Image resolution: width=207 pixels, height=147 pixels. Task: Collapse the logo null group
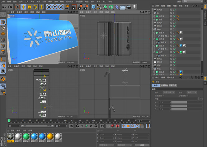pos(153,29)
